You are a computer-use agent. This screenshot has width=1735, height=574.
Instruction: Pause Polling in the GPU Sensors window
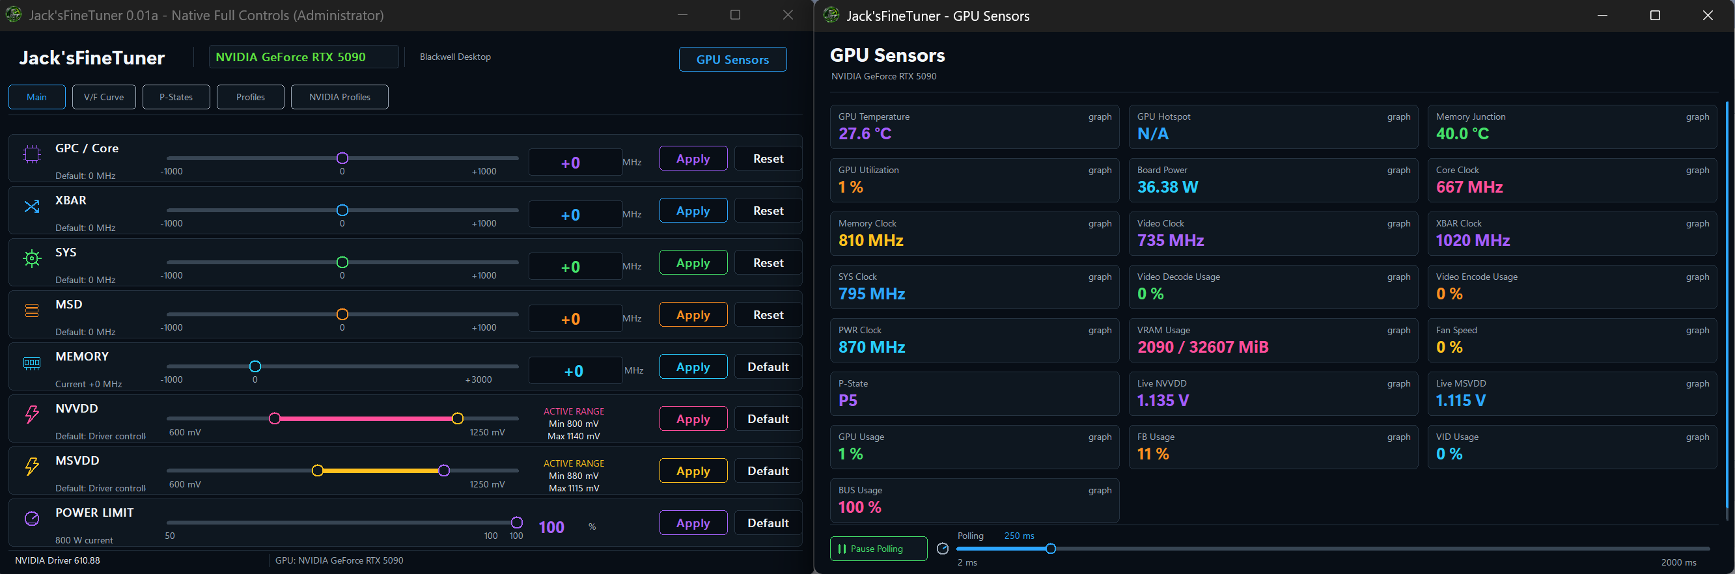pos(878,549)
